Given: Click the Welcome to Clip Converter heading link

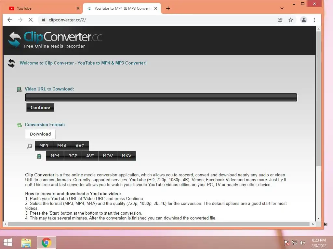Looking at the screenshot, I should 83,63.
